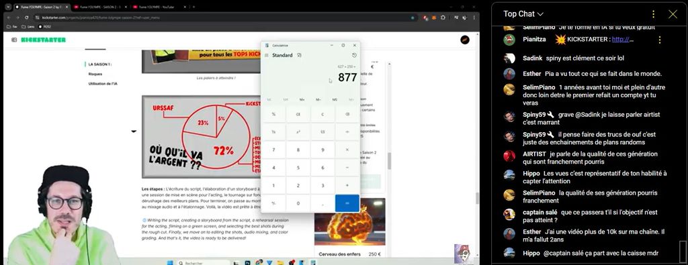Screen dimensions: 688x265
Task: Click the page vertical scrollbar thumb
Action: pyautogui.click(x=389, y=161)
